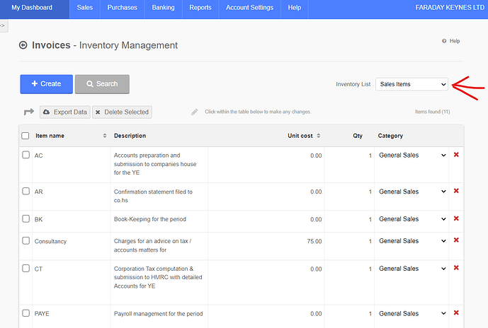Viewport: 488px width, 328px height.
Task: Click the red delete X for AC row
Action: 456,155
